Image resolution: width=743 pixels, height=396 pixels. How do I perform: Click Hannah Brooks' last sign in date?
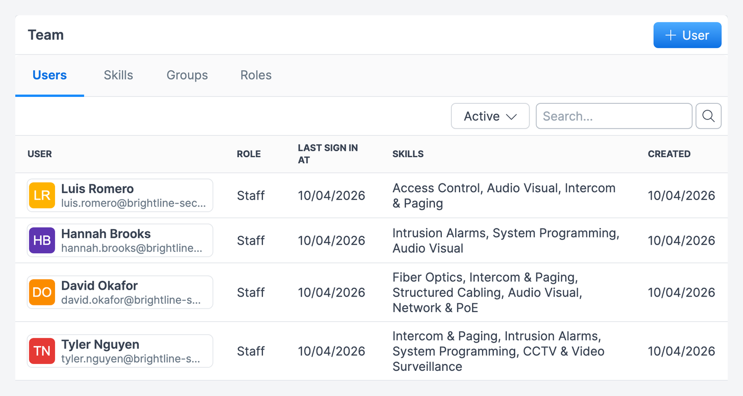click(x=331, y=240)
